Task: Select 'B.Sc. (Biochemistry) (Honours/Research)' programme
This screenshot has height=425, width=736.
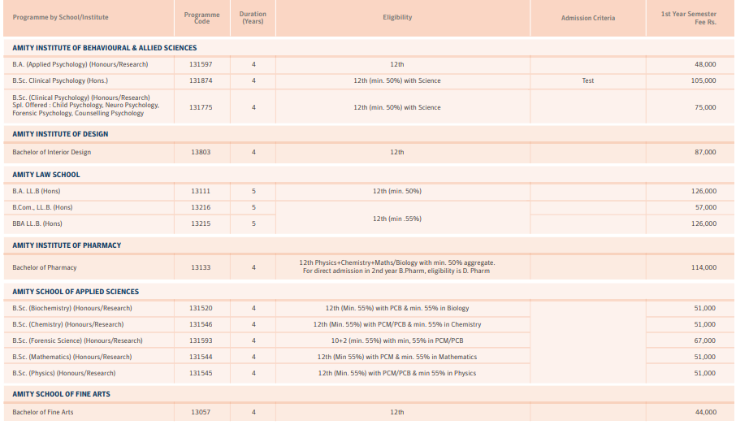Action: [72, 309]
